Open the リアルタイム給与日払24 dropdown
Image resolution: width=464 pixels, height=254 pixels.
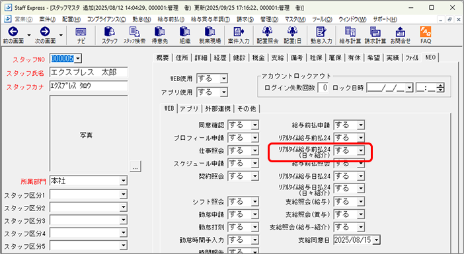pyautogui.click(x=361, y=176)
